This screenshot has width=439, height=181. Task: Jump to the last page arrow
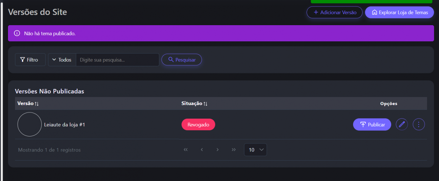pyautogui.click(x=234, y=150)
